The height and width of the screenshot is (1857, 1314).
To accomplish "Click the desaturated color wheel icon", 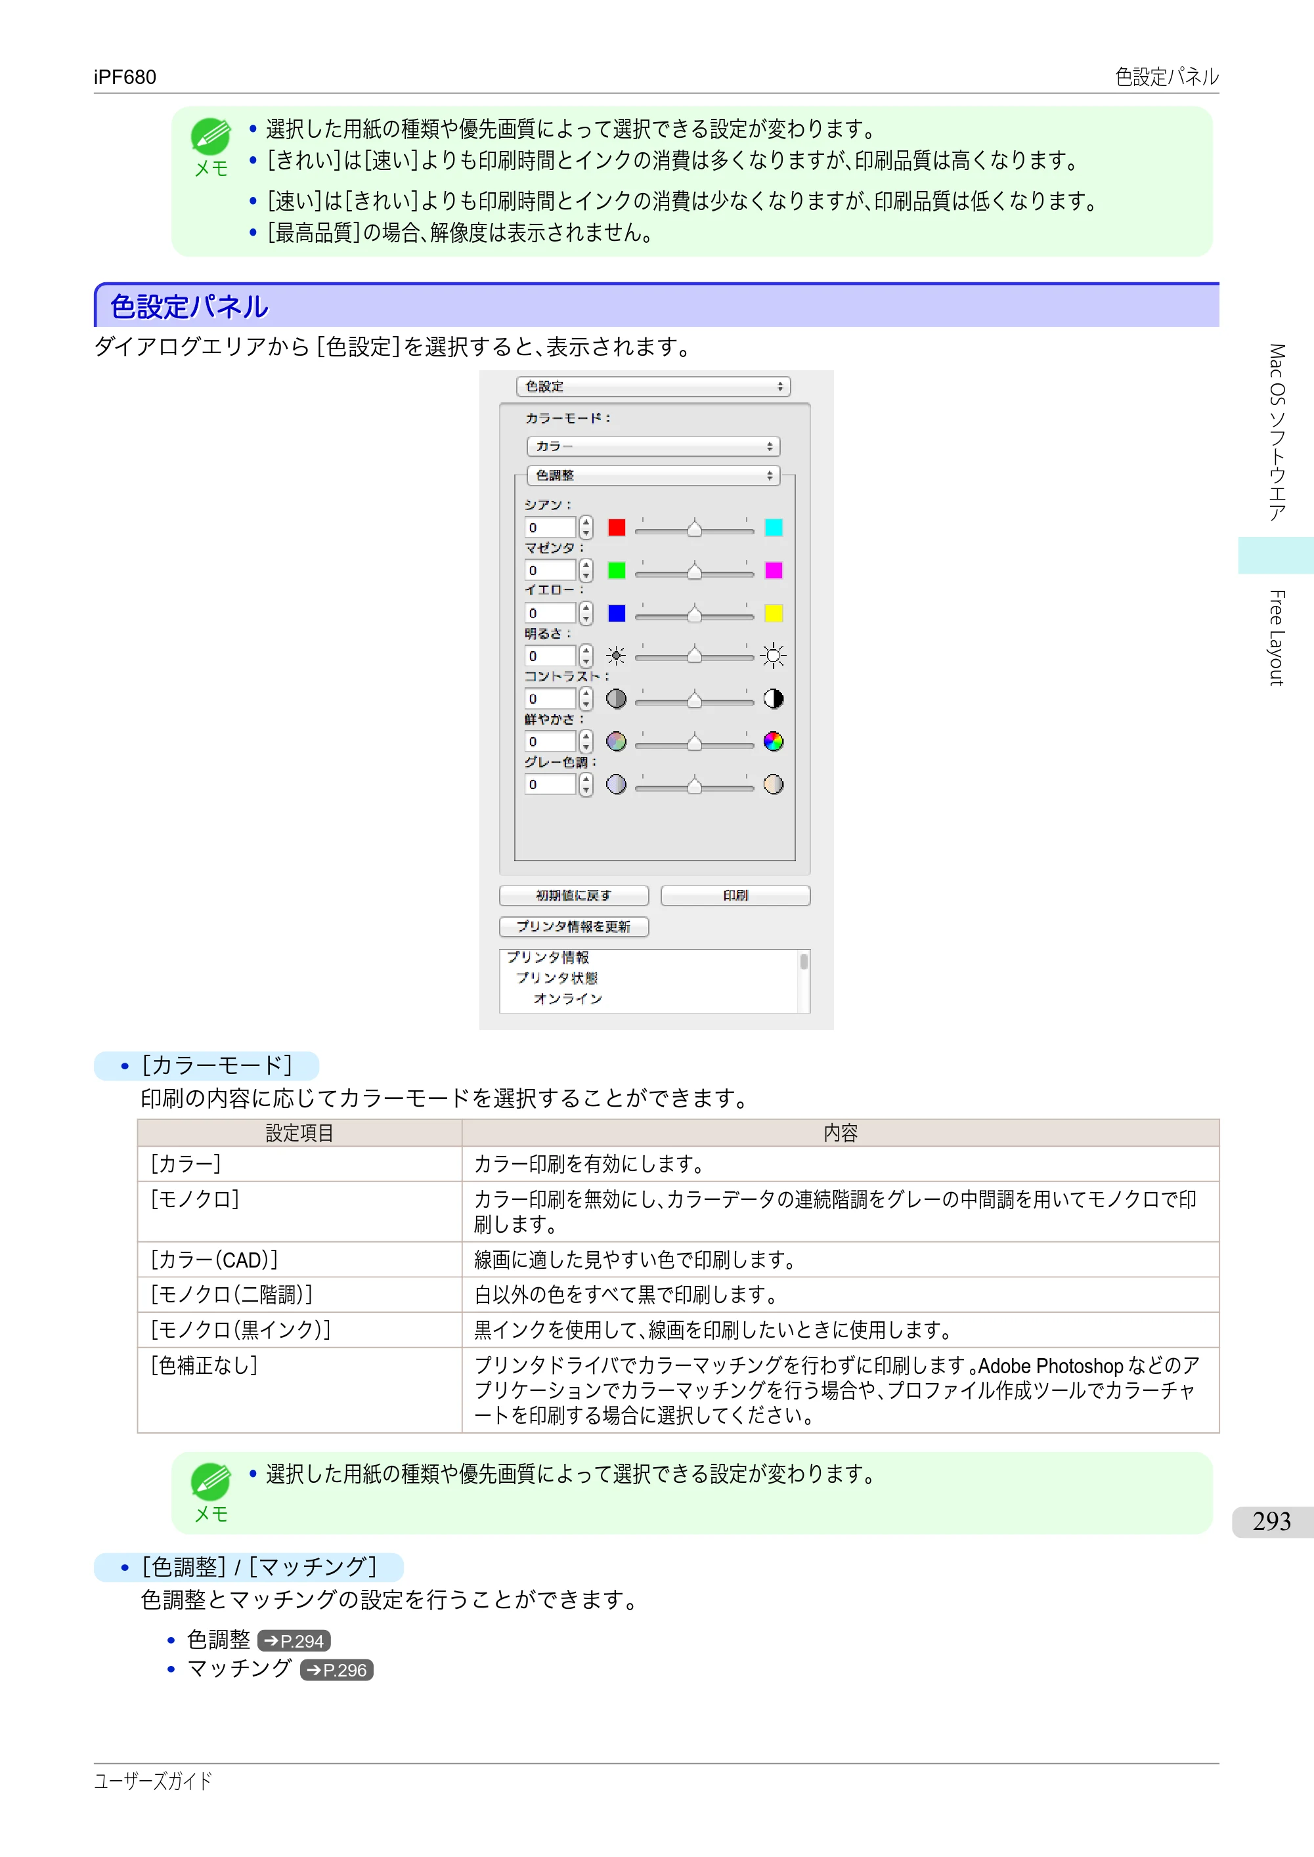I will tap(617, 742).
